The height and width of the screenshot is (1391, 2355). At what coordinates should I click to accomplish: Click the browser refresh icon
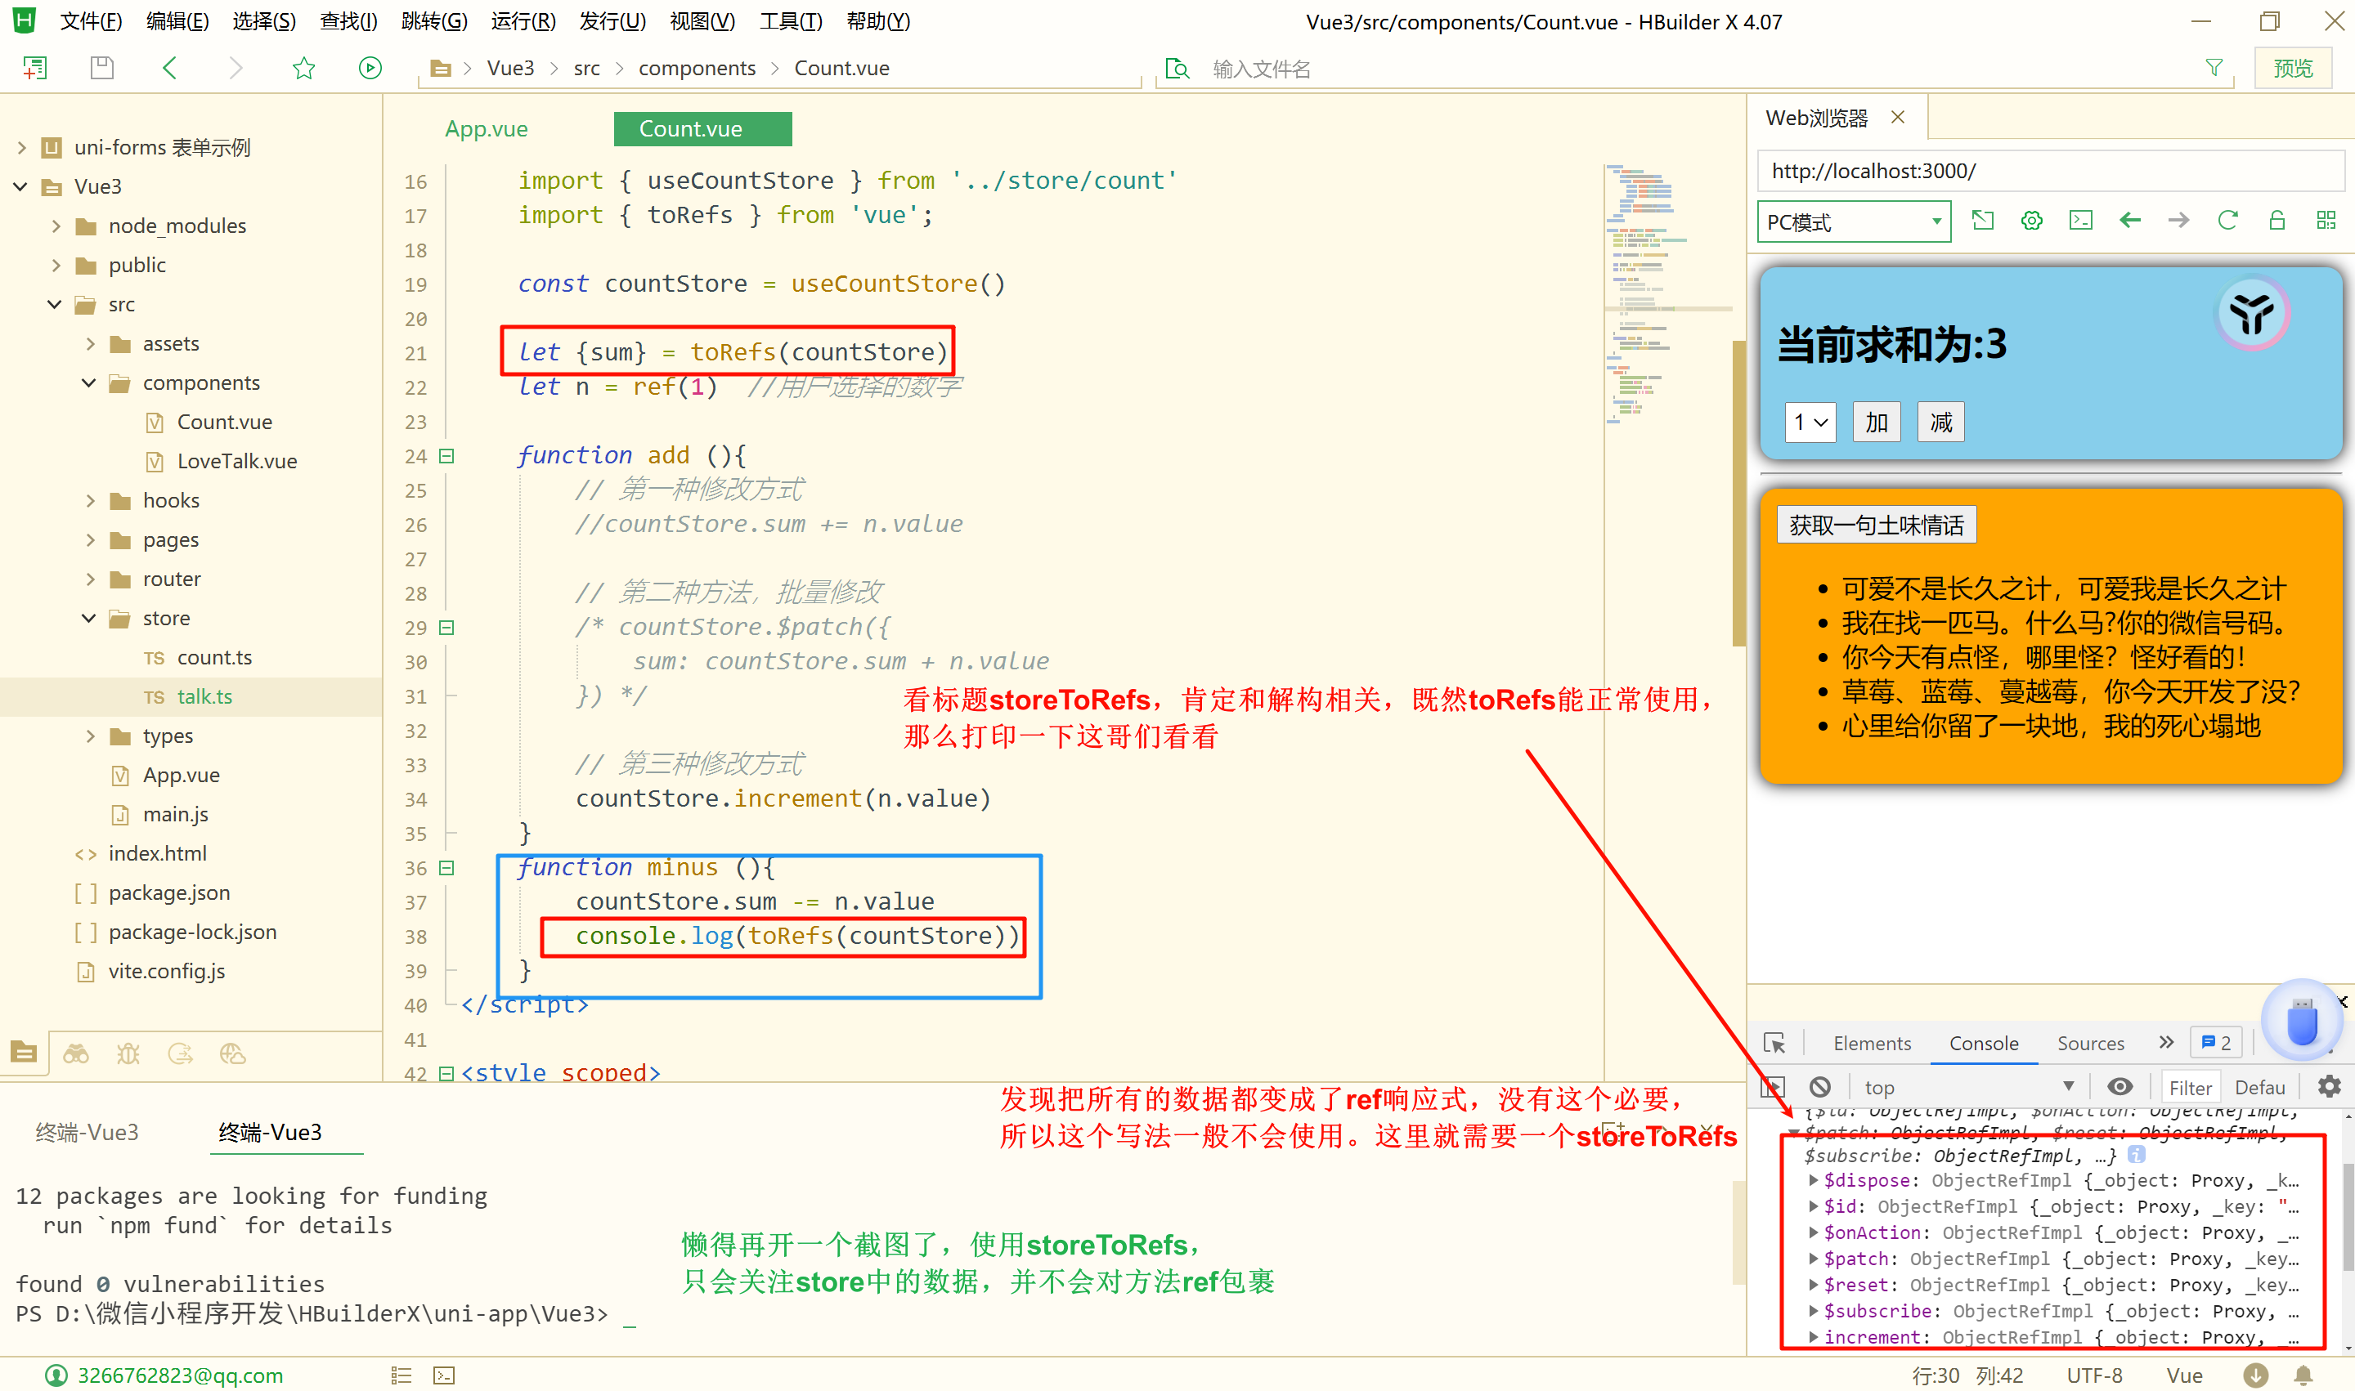pyautogui.click(x=2227, y=221)
